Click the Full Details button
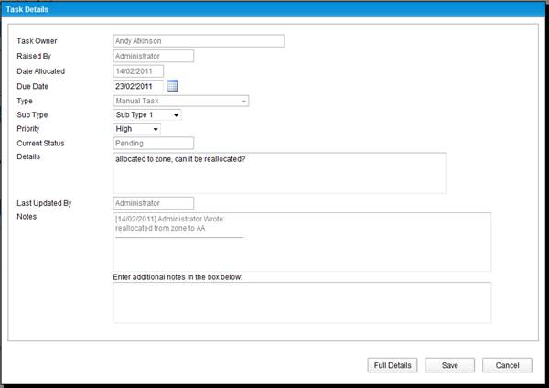Image resolution: width=549 pixels, height=388 pixels. click(393, 365)
